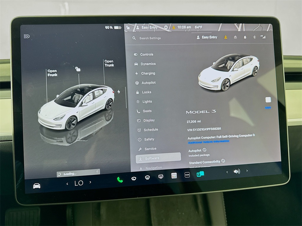The height and width of the screenshot is (226, 302).
Task: Select Autopilot in settings menu
Action: [x=146, y=83]
